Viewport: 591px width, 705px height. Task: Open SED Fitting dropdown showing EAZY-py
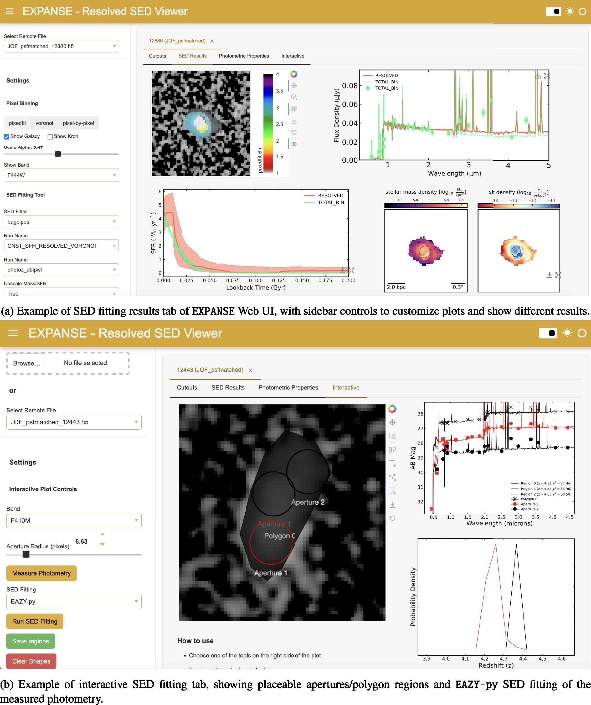(x=74, y=601)
